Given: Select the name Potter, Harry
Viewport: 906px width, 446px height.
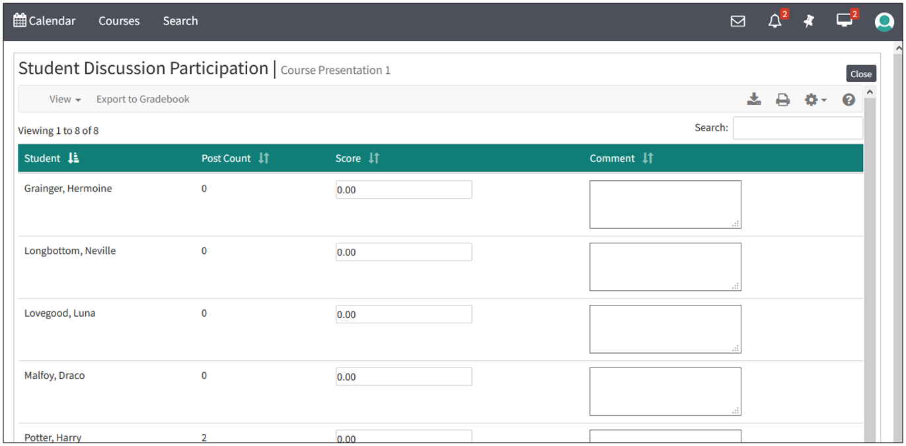Looking at the screenshot, I should tap(53, 437).
